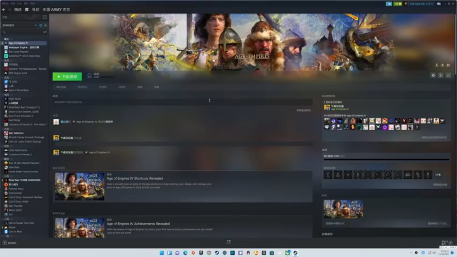Toggle the recent-activity clock filter icon
Screen dimensions: 457x257
point(41,25)
